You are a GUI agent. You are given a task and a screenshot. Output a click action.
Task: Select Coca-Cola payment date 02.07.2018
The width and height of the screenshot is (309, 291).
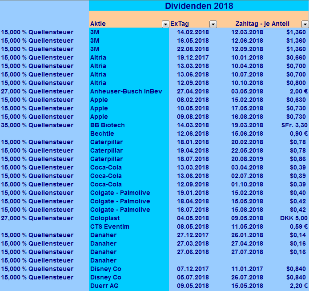pyautogui.click(x=247, y=176)
